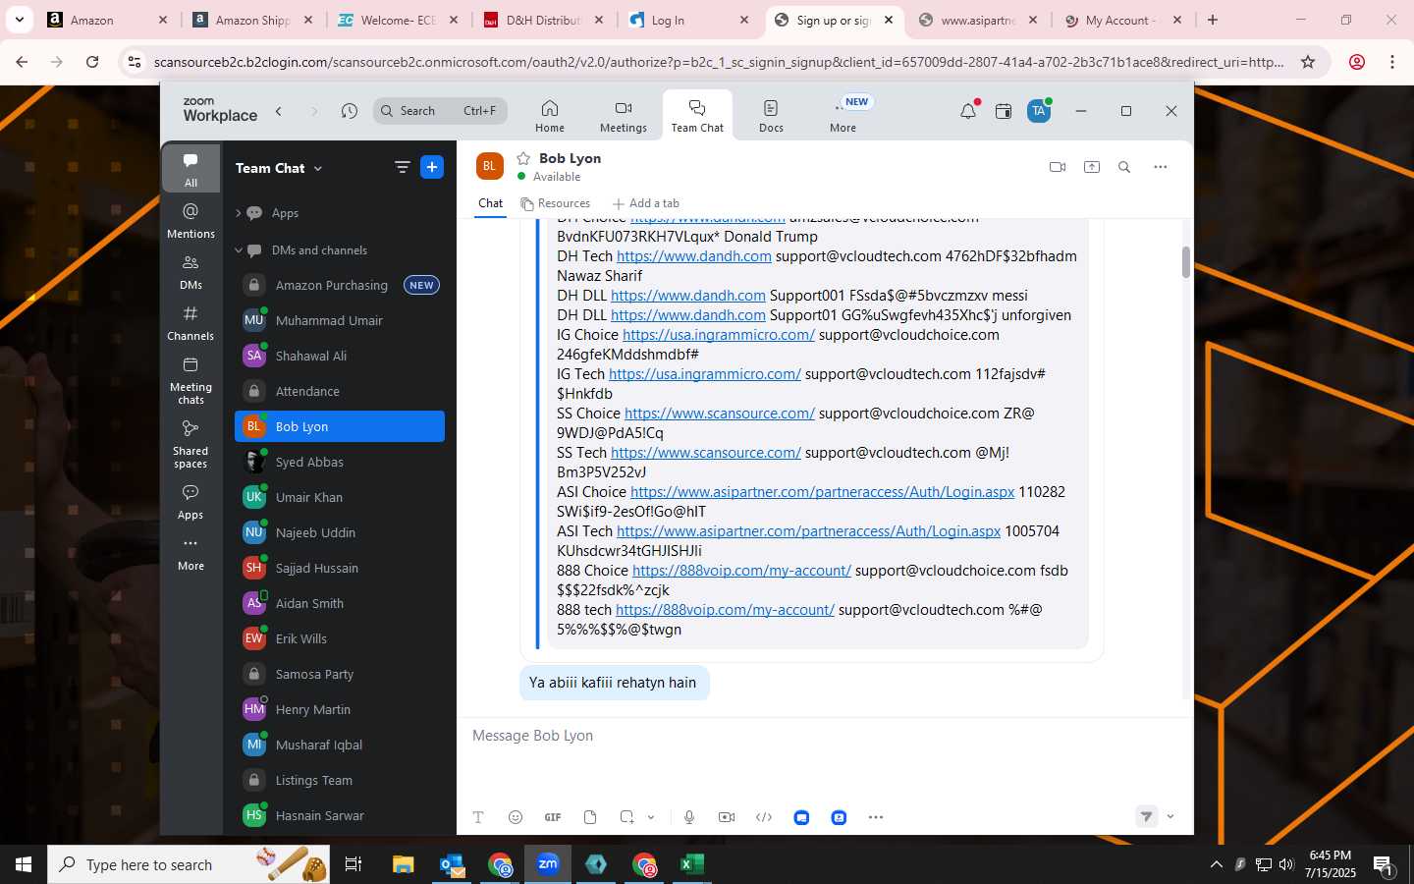Record a video message icon in the message toolbar

point(727,817)
